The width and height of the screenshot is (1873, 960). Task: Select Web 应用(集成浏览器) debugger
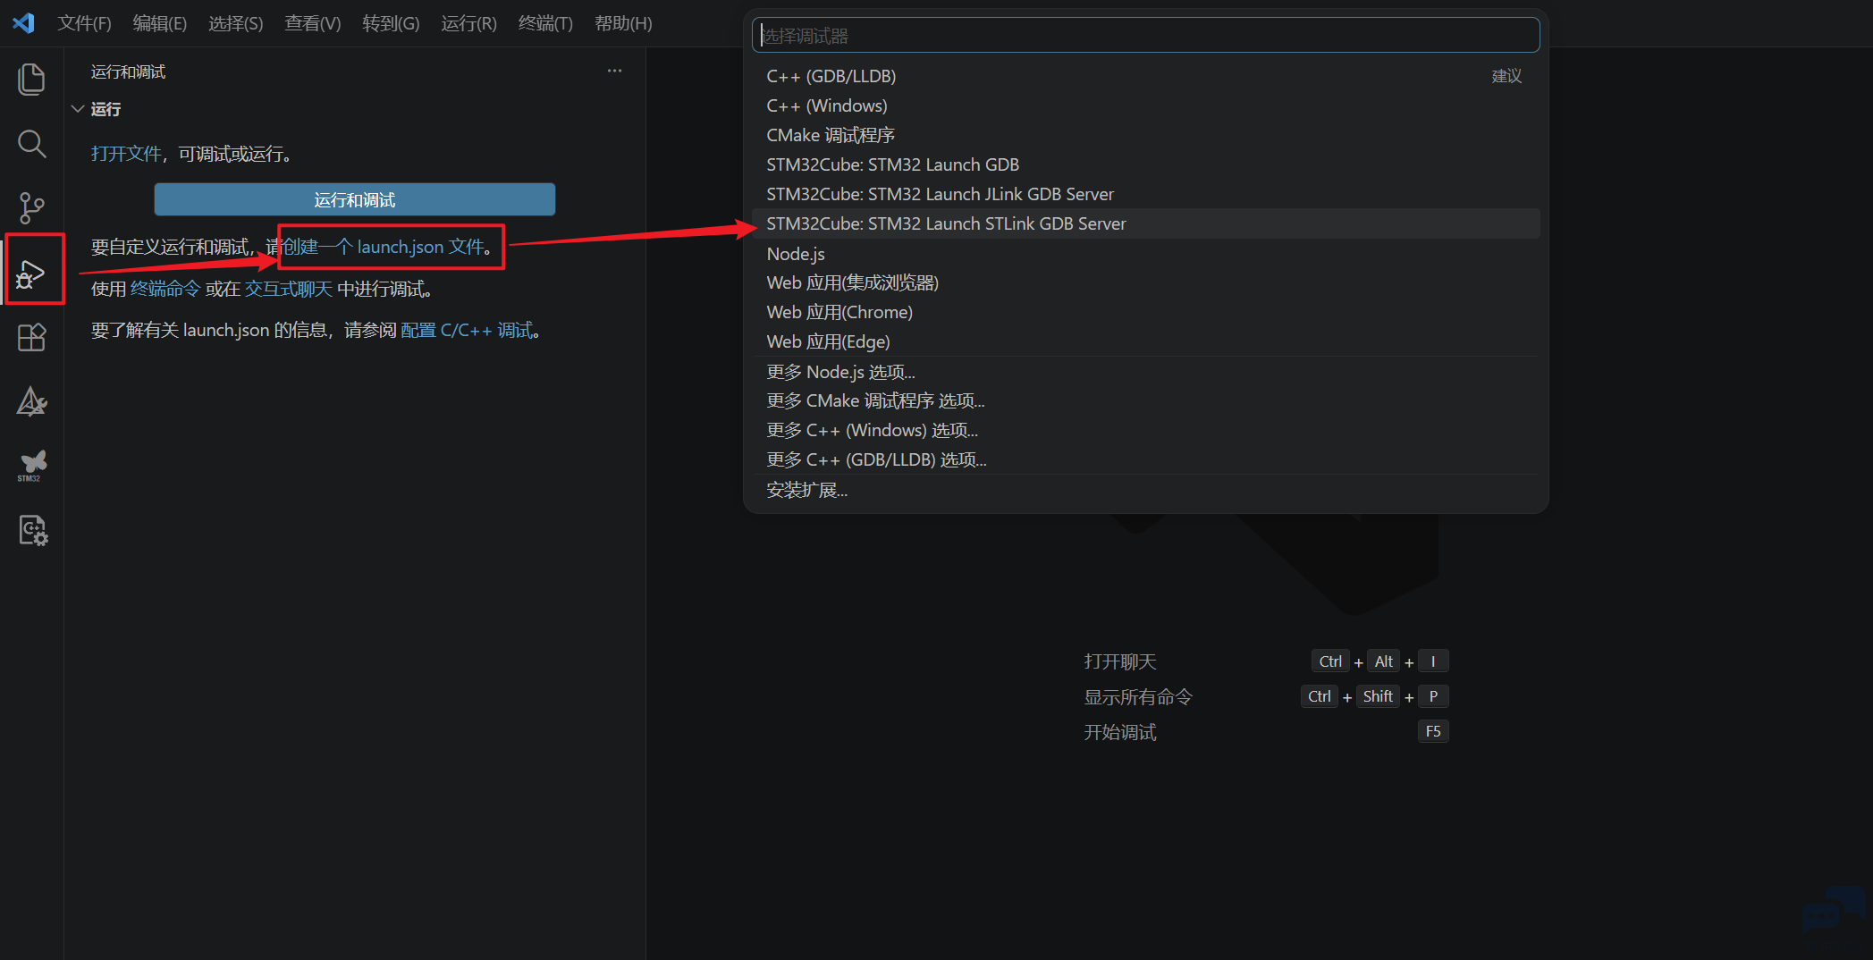tap(1145, 282)
